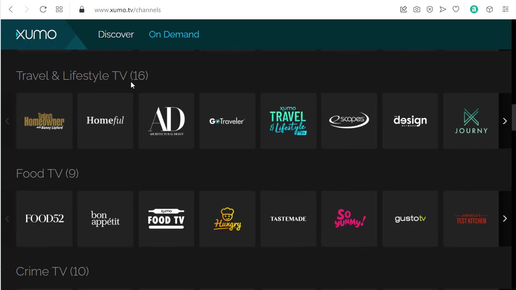The image size is (516, 290).
Task: Open the GoTraveler channel tile
Action: [x=227, y=121]
